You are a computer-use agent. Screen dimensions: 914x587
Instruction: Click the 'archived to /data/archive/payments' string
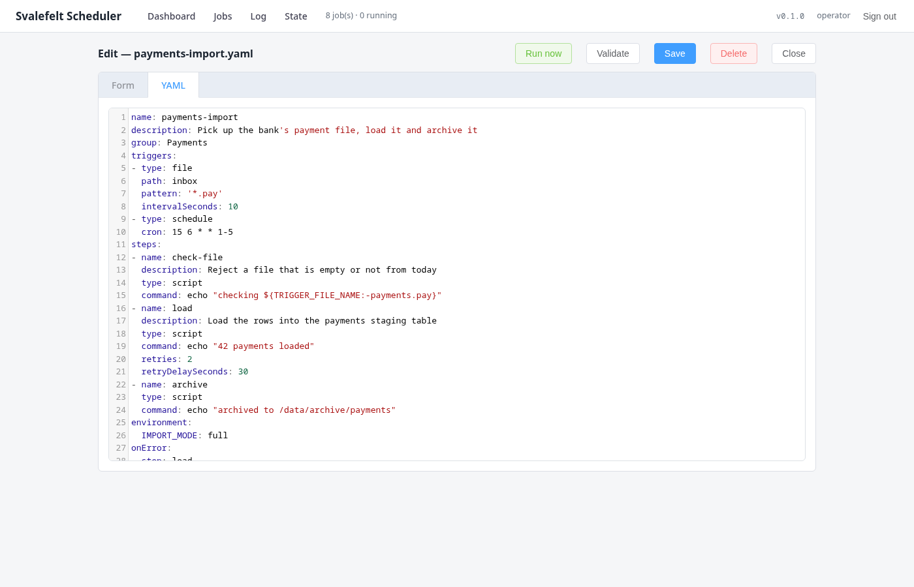[304, 410]
